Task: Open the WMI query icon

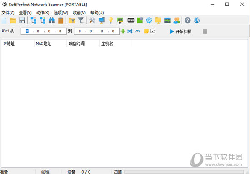Action: click(131, 20)
